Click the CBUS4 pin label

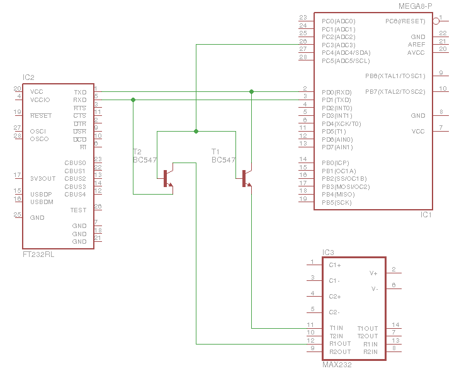[x=75, y=195]
